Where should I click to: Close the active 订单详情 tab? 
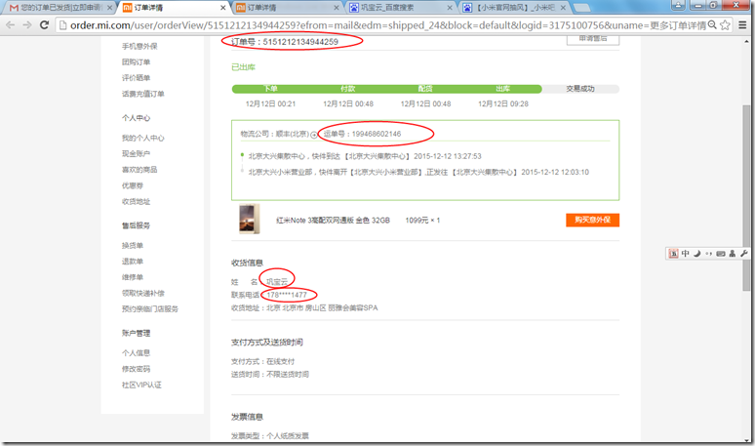click(x=223, y=8)
